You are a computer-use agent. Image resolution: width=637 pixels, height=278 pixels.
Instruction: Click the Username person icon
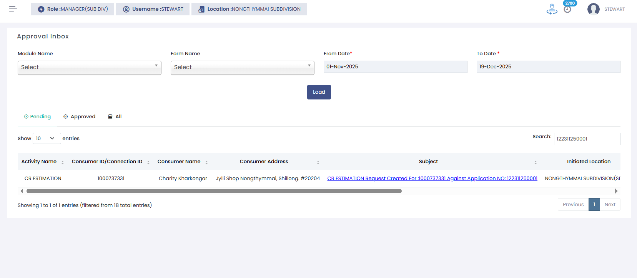pyautogui.click(x=126, y=9)
